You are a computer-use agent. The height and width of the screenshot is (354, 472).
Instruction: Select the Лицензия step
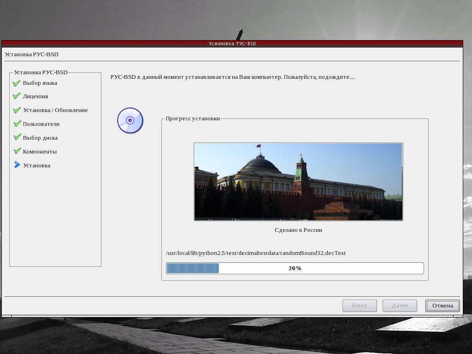(x=35, y=96)
